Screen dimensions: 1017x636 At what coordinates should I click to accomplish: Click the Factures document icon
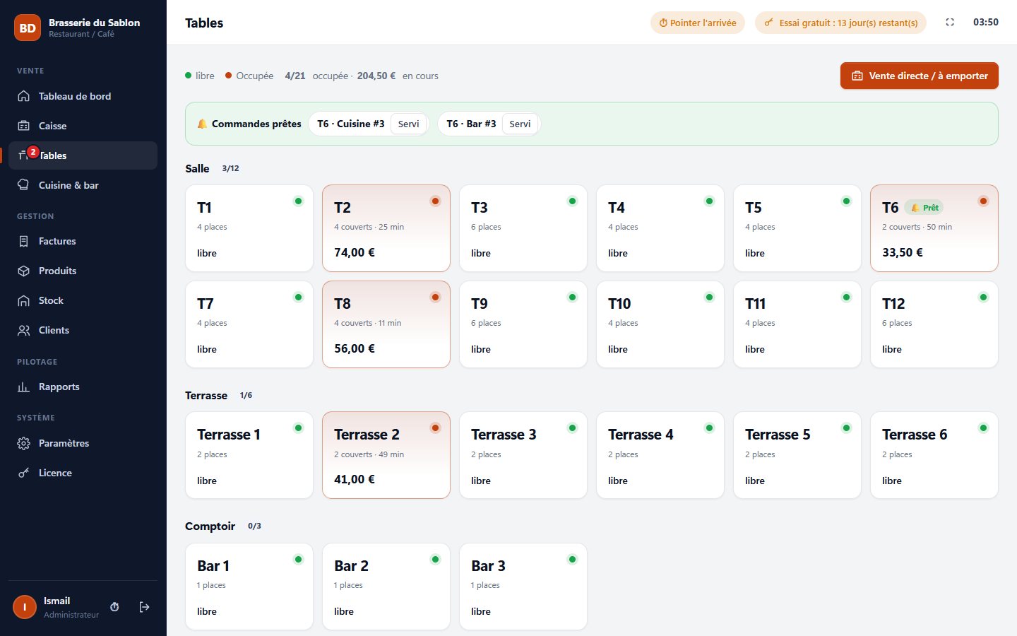[23, 241]
